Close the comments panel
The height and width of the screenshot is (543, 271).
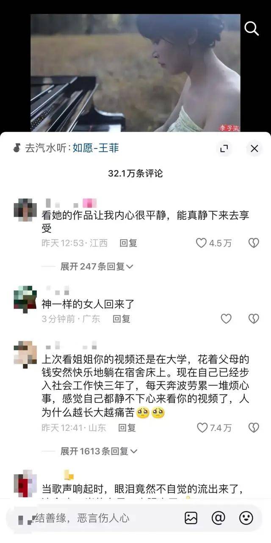[x=254, y=148]
